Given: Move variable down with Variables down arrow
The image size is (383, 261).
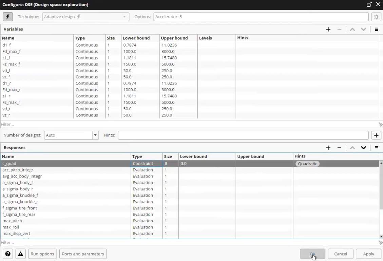Looking at the screenshot, I should [x=363, y=29].
